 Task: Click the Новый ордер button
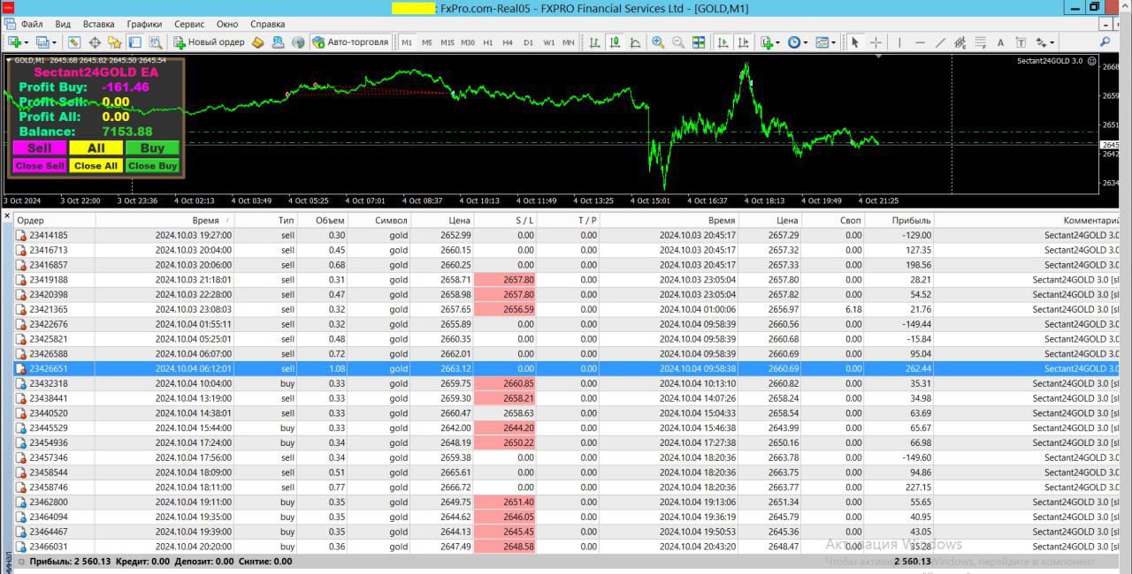[x=209, y=42]
